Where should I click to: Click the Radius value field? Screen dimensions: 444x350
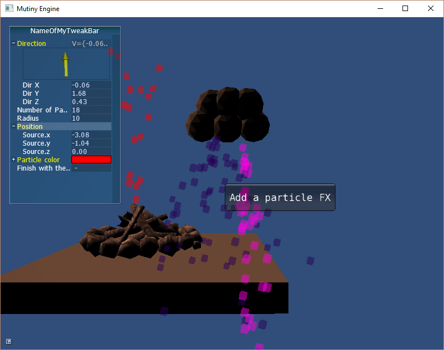(91, 119)
